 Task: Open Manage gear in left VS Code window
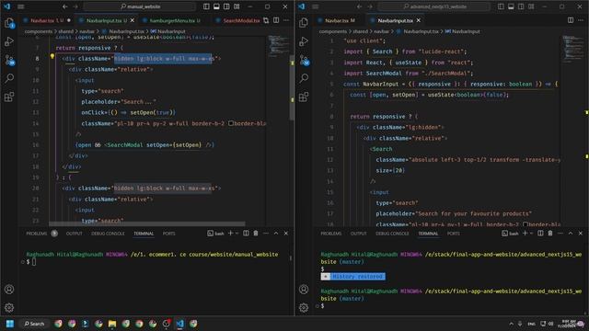[x=9, y=308]
